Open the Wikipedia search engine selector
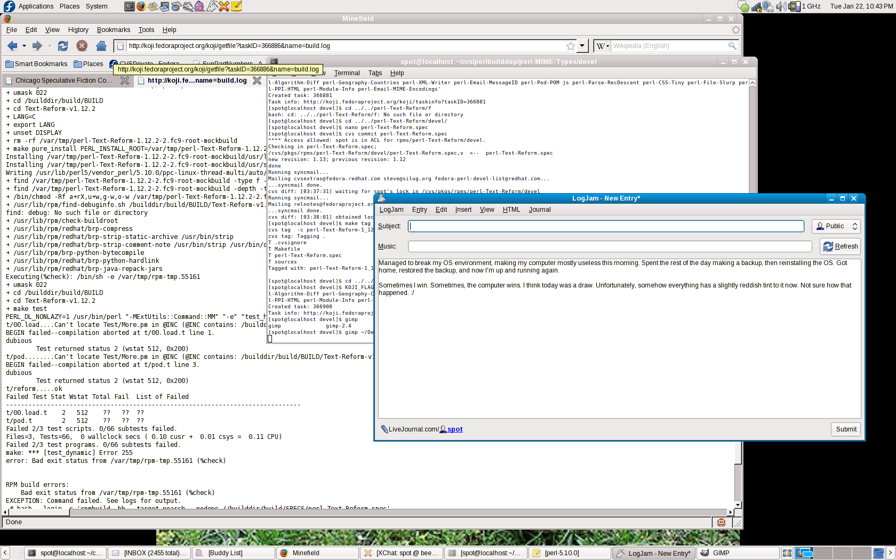Viewport: 896px width, 560px height. pos(603,46)
